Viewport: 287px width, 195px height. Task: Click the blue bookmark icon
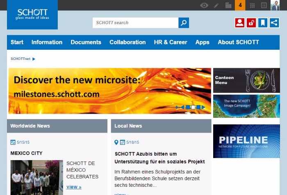pos(263,23)
